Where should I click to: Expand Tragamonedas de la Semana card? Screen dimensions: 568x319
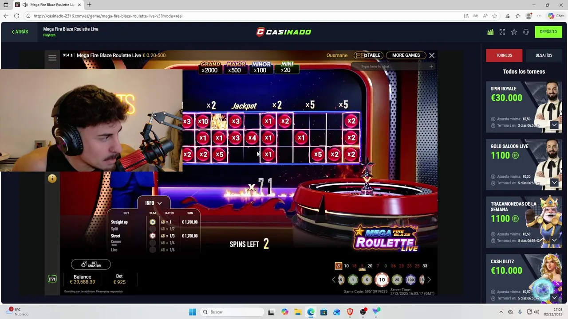tap(554, 240)
